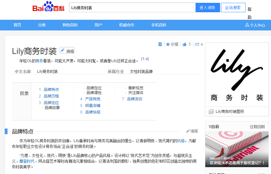This screenshot has width=271, height=174.
Task: Click the 区块链技术还能用于版权登记 caption
Action: click(237, 163)
